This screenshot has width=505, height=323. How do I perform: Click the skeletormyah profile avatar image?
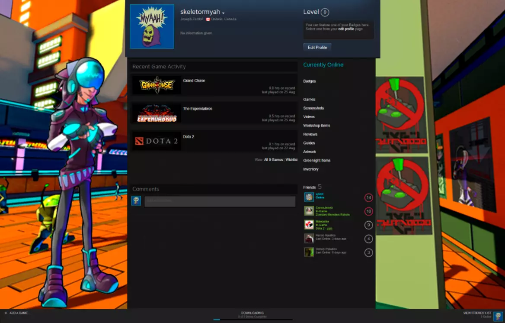click(x=152, y=26)
